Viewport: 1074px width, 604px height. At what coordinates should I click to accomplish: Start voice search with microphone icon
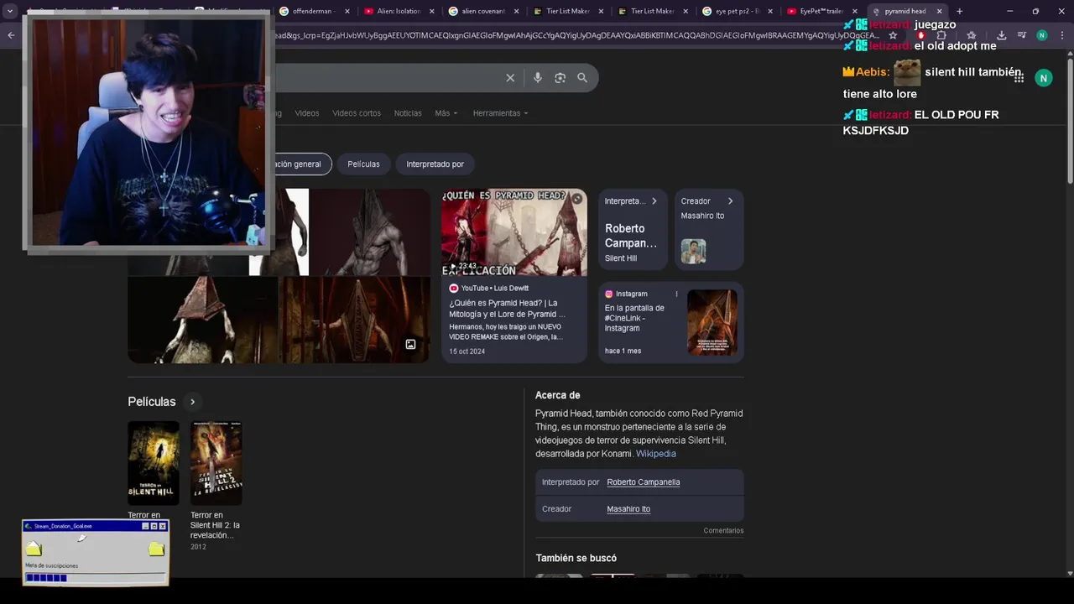point(538,78)
